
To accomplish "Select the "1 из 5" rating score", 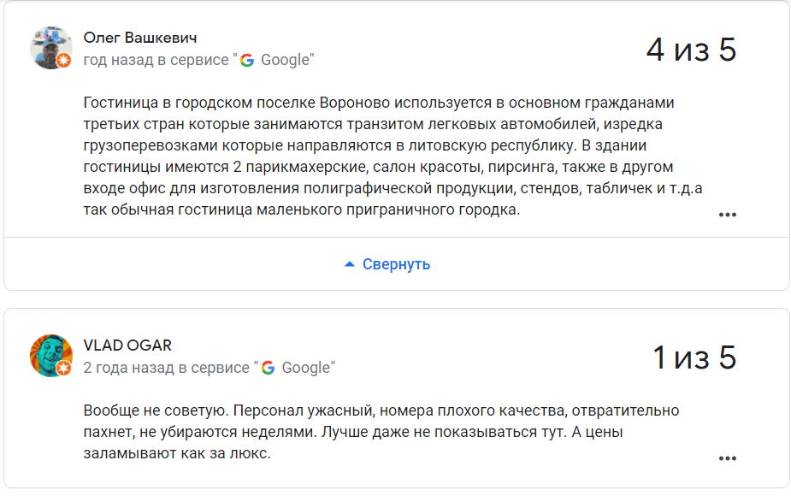I will [x=694, y=357].
